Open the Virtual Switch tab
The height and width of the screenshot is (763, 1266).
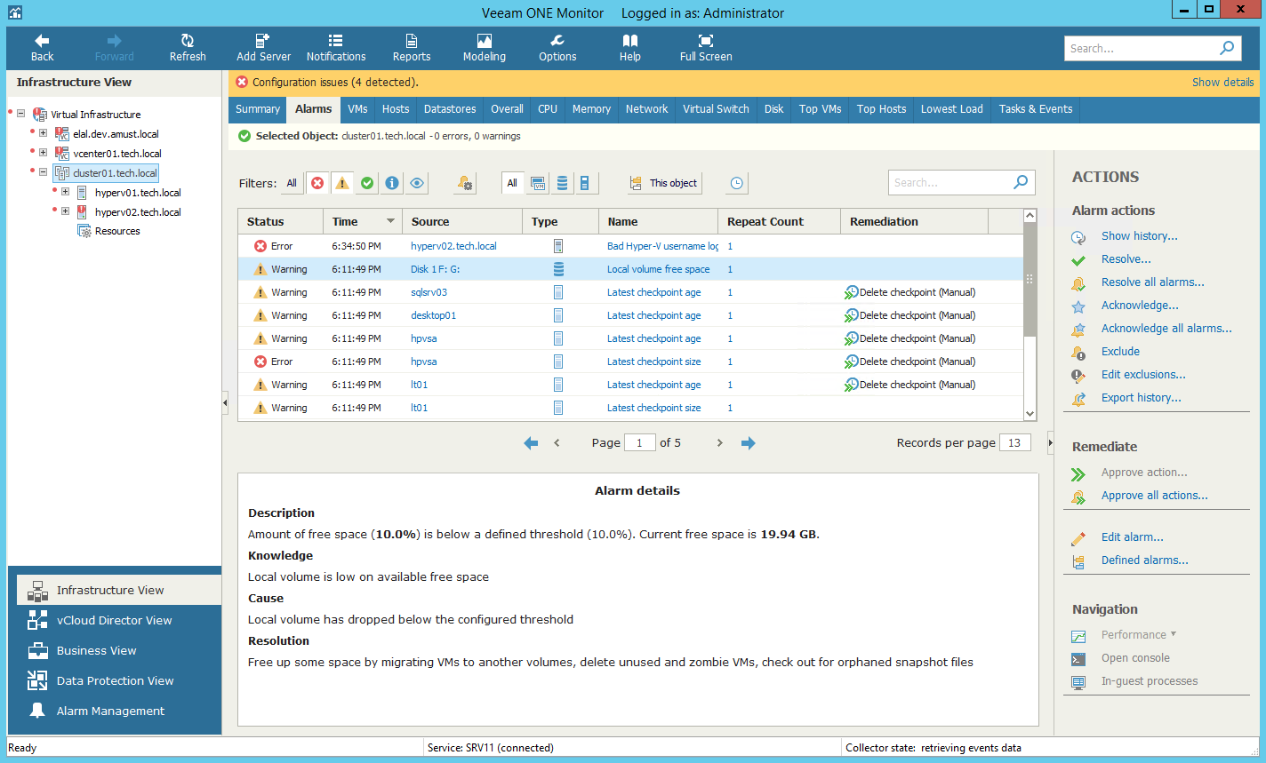click(716, 109)
